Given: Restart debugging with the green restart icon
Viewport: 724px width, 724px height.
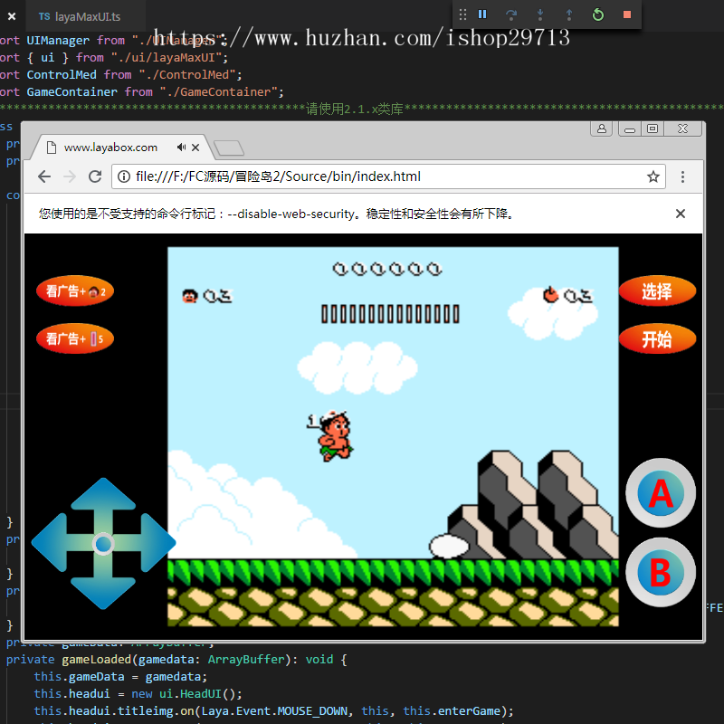Looking at the screenshot, I should 597,14.
